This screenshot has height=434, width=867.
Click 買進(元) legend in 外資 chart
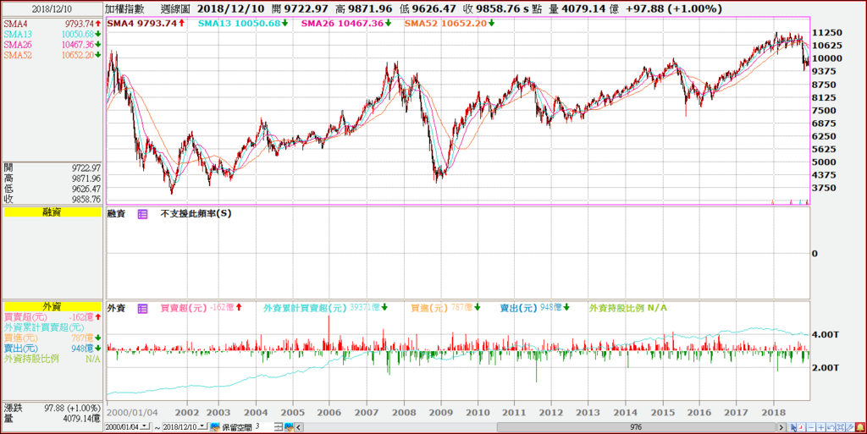click(x=445, y=308)
